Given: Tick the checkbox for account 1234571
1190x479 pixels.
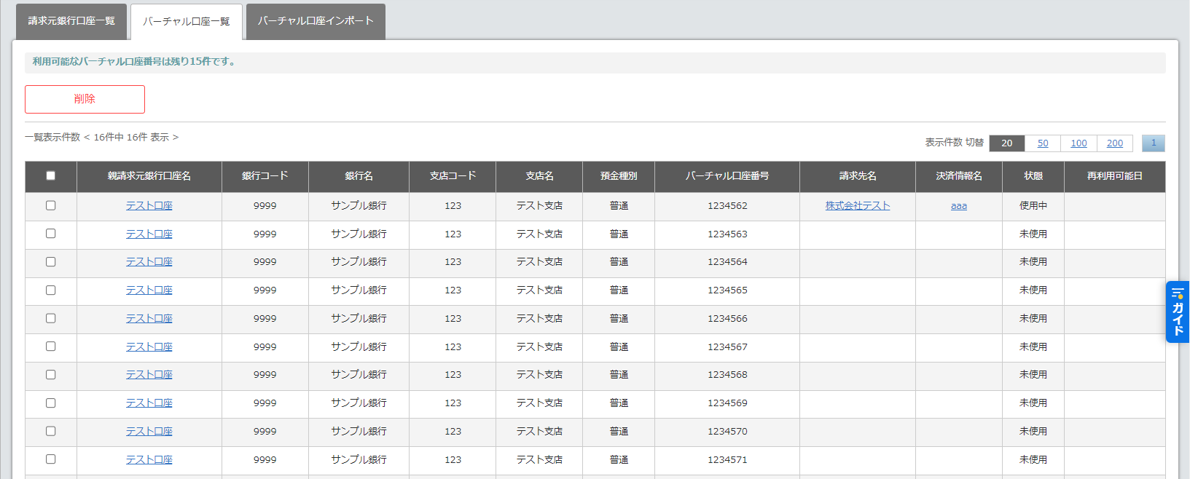Looking at the screenshot, I should click(50, 459).
